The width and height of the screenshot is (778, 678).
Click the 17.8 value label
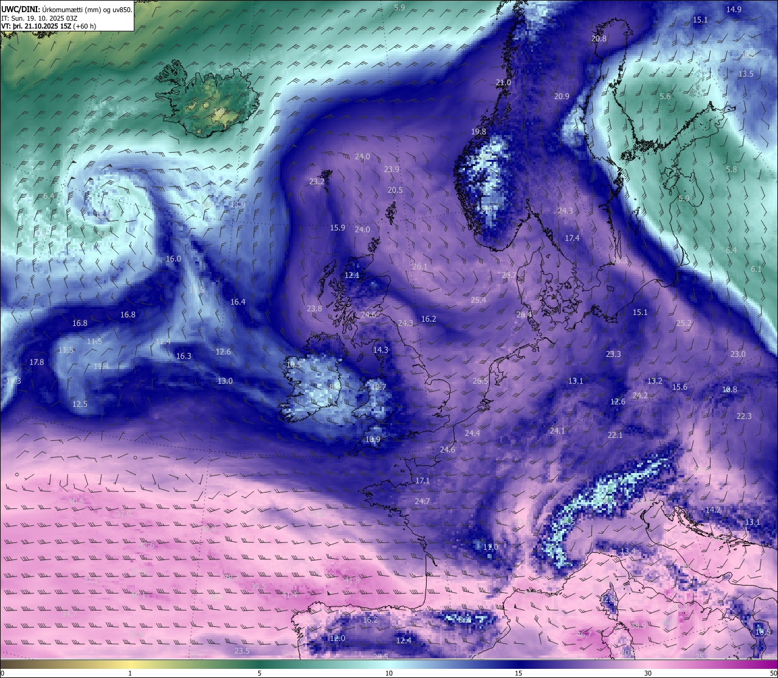pyautogui.click(x=36, y=362)
